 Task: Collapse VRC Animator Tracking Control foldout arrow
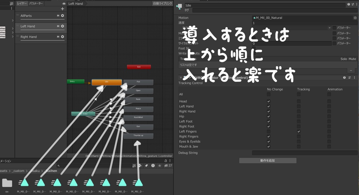pyautogui.click(x=181, y=78)
